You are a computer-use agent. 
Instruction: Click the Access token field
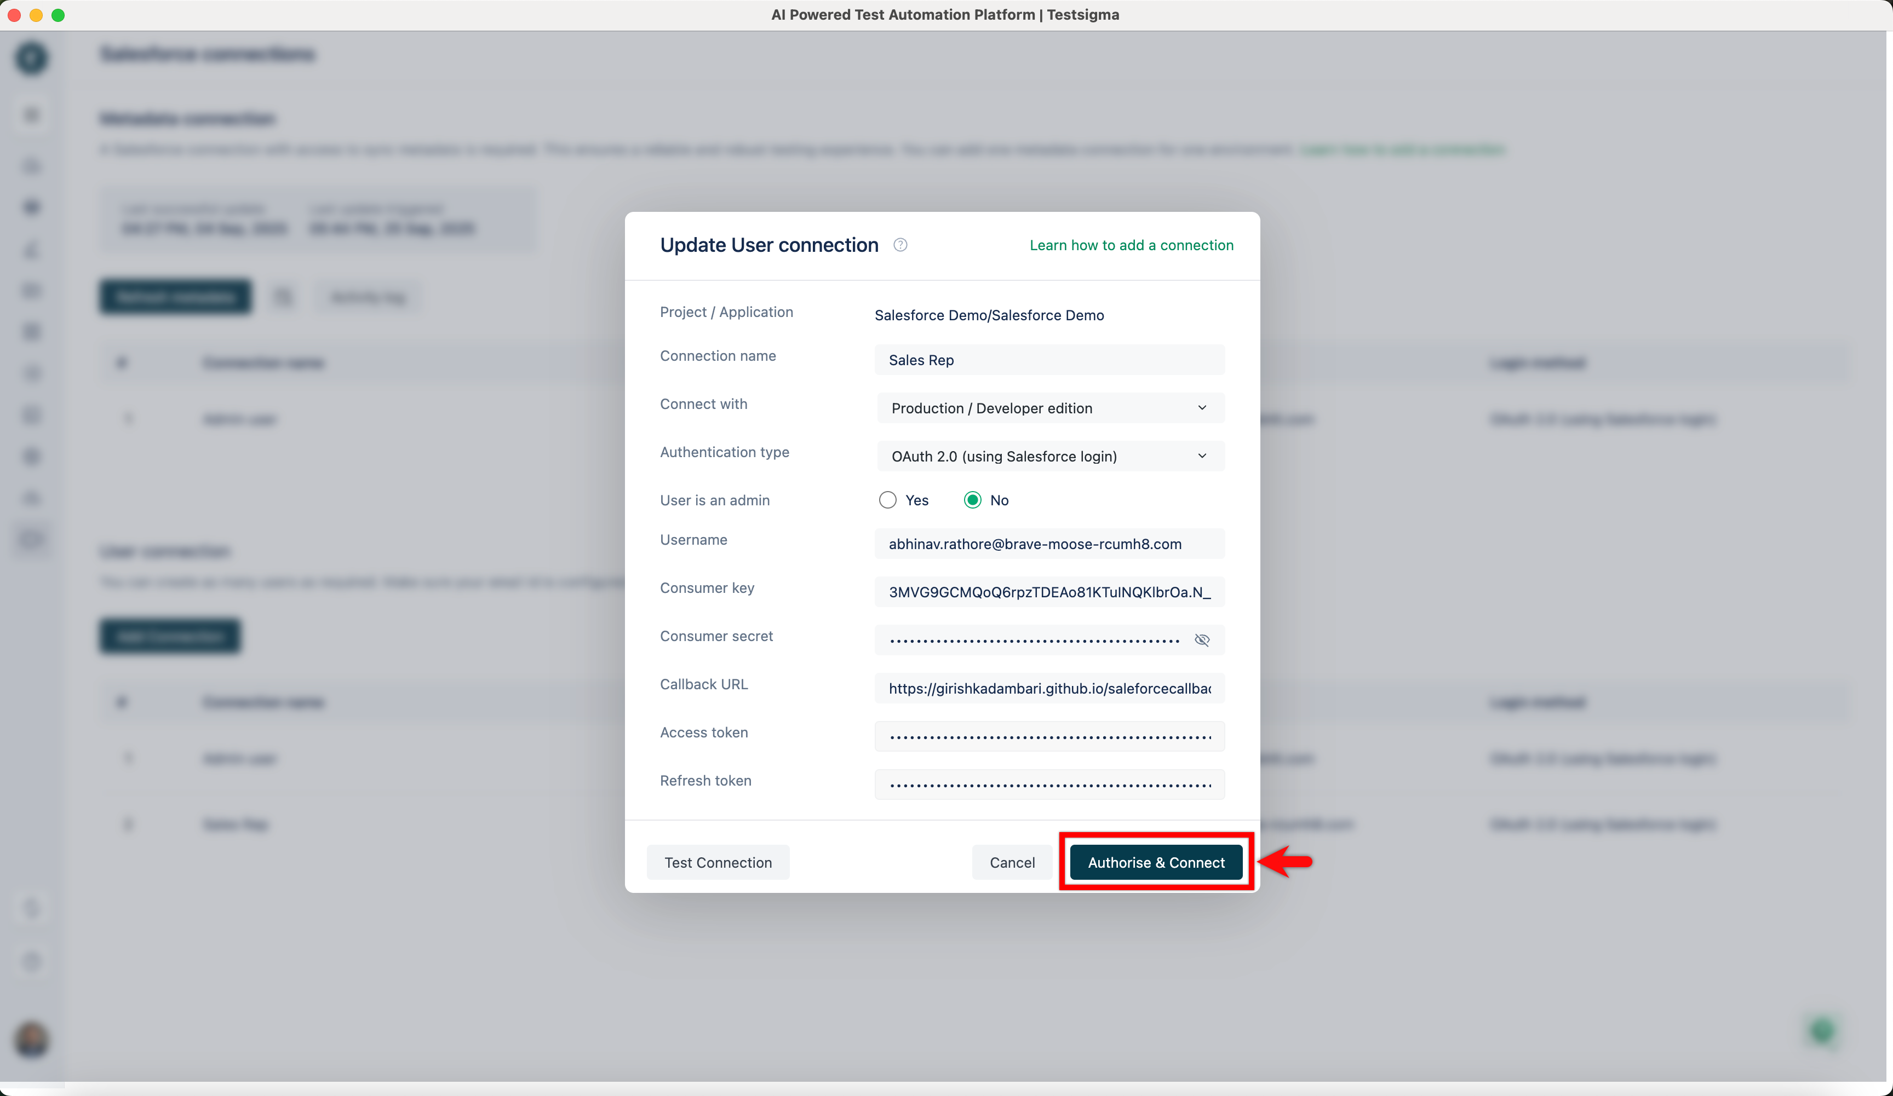point(1049,736)
